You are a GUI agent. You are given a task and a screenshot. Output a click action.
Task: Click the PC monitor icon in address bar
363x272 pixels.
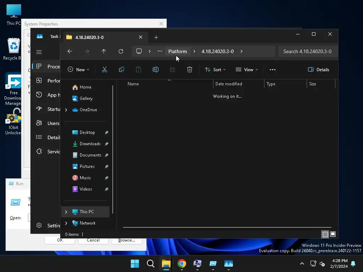pos(139,51)
